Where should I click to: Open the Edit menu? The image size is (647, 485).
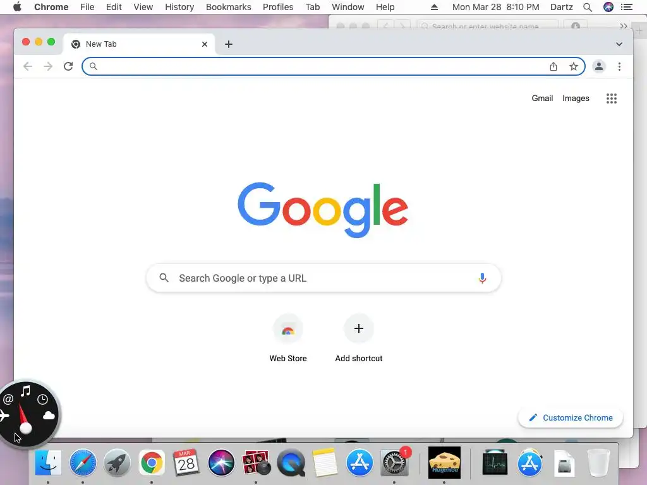(x=114, y=7)
